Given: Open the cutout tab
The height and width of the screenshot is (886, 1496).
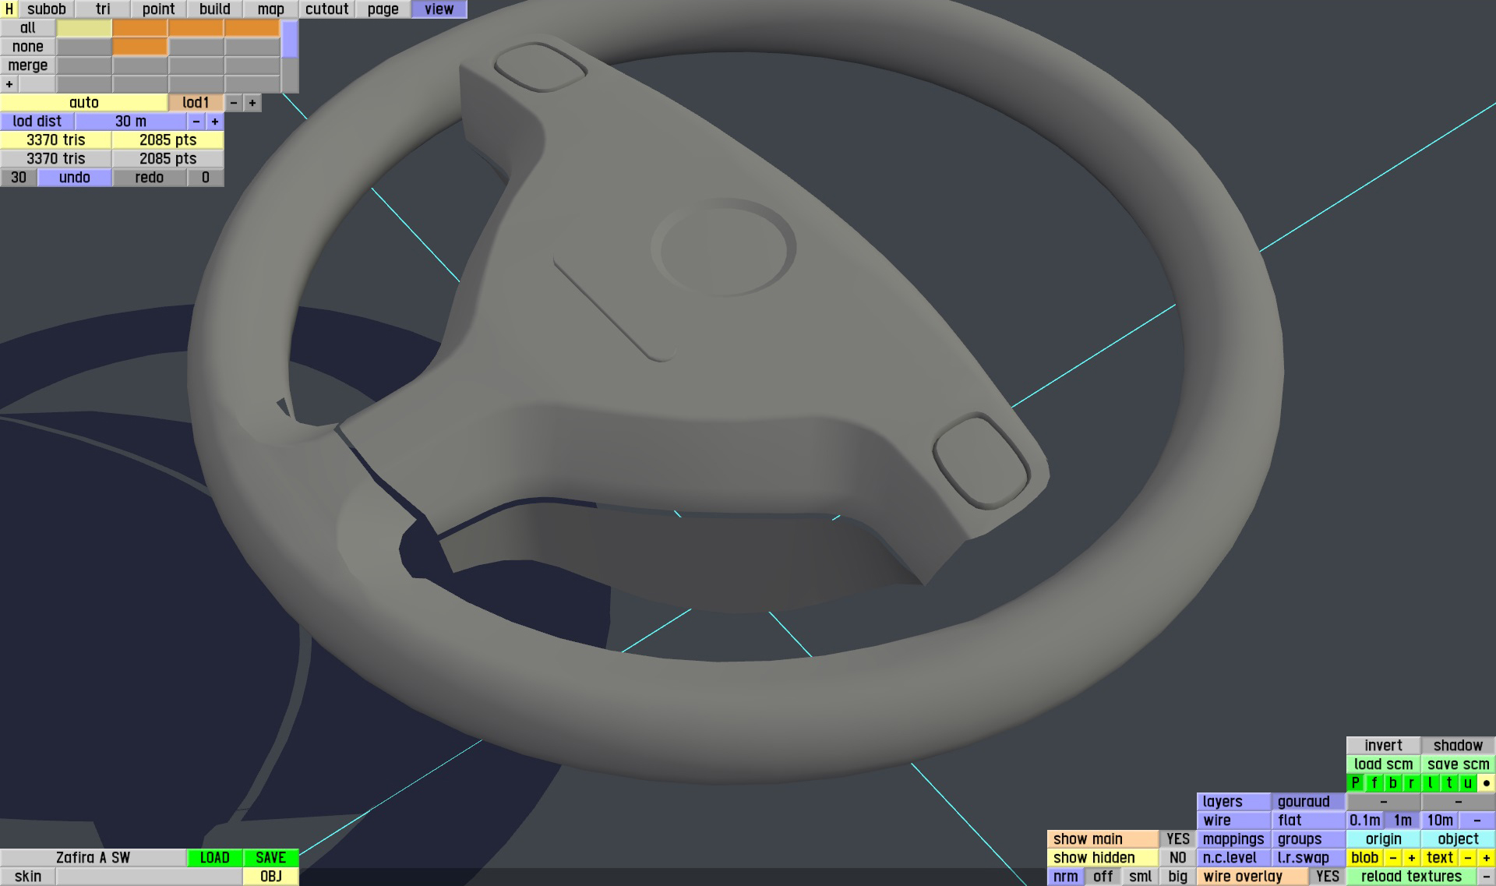Looking at the screenshot, I should (326, 9).
